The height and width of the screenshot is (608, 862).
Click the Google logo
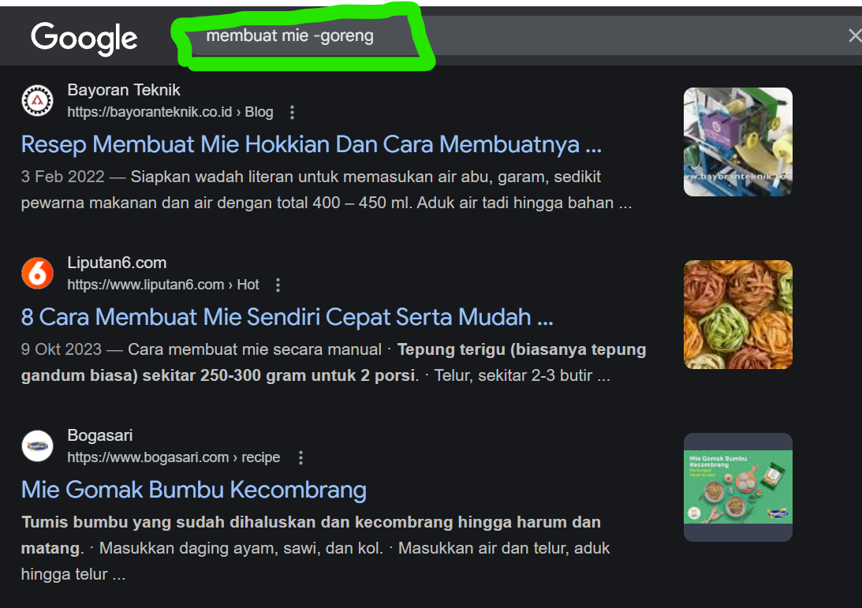pyautogui.click(x=84, y=38)
